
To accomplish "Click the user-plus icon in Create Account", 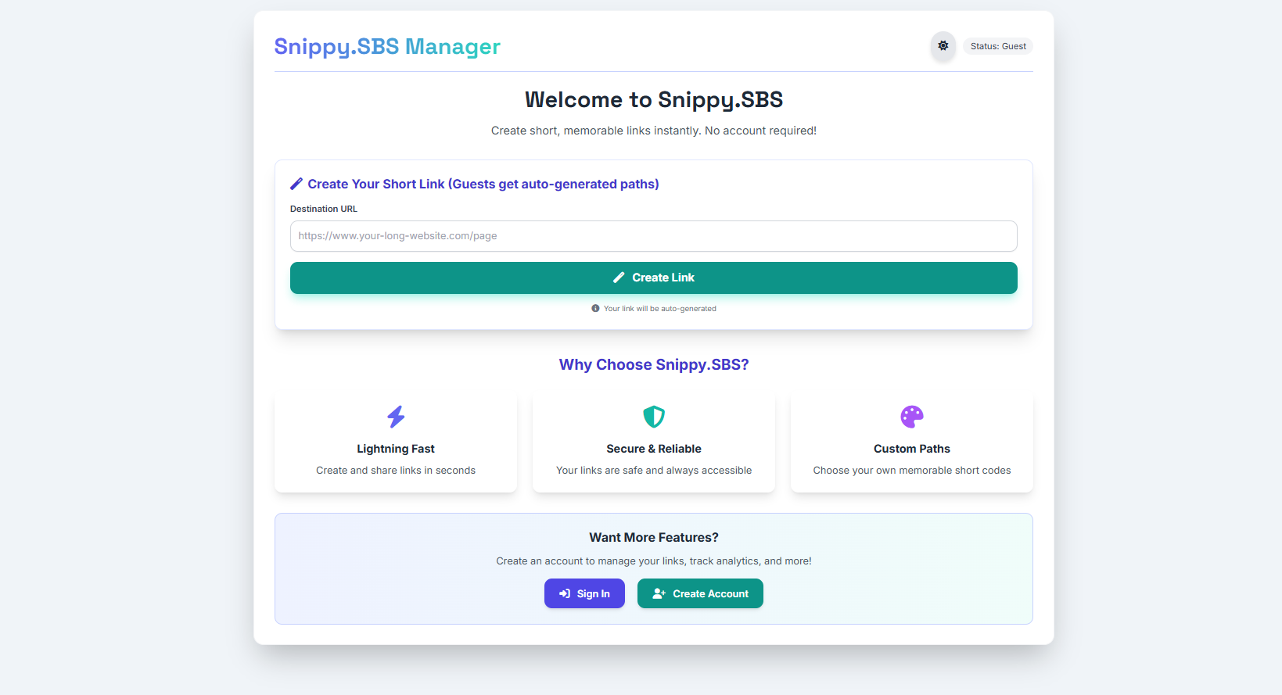I will tap(659, 594).
